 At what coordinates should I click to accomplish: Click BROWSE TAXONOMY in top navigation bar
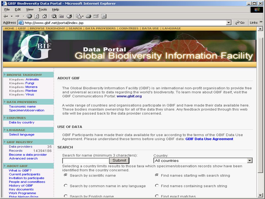coord(47,28)
